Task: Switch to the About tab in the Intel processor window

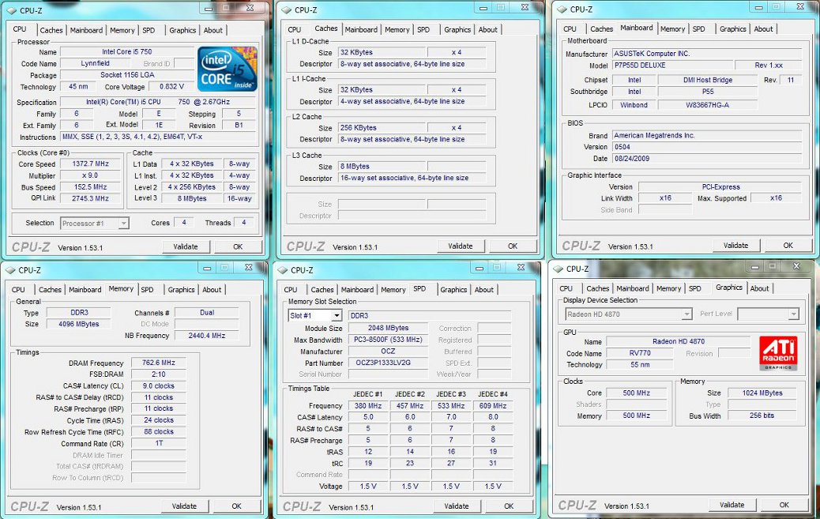Action: pos(213,30)
